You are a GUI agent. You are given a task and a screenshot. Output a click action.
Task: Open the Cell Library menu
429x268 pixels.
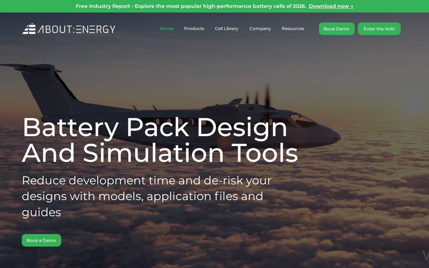(x=227, y=29)
